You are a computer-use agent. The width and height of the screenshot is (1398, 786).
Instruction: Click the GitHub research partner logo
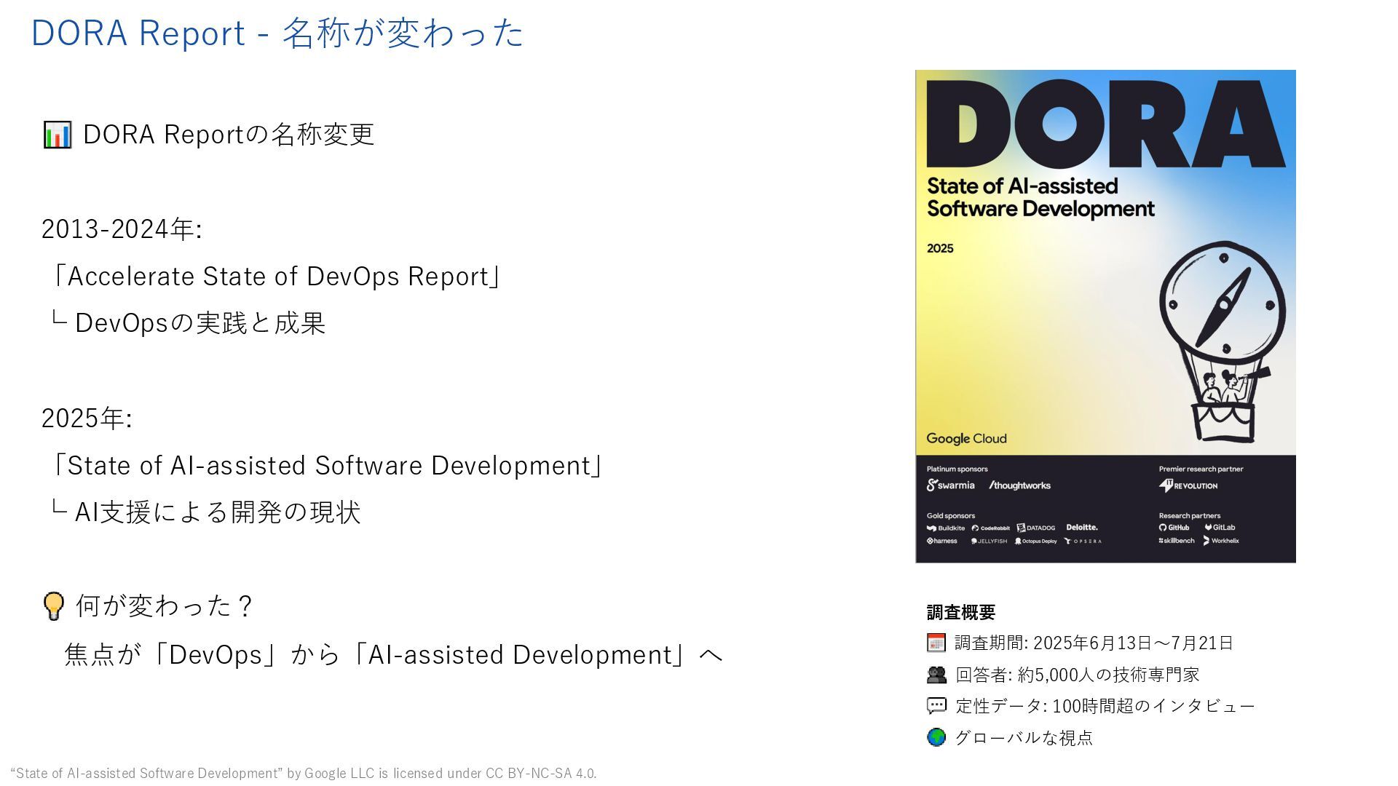point(1174,528)
